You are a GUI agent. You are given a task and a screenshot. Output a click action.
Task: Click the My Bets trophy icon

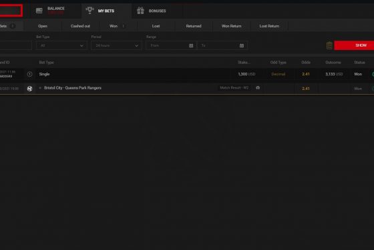tap(89, 11)
